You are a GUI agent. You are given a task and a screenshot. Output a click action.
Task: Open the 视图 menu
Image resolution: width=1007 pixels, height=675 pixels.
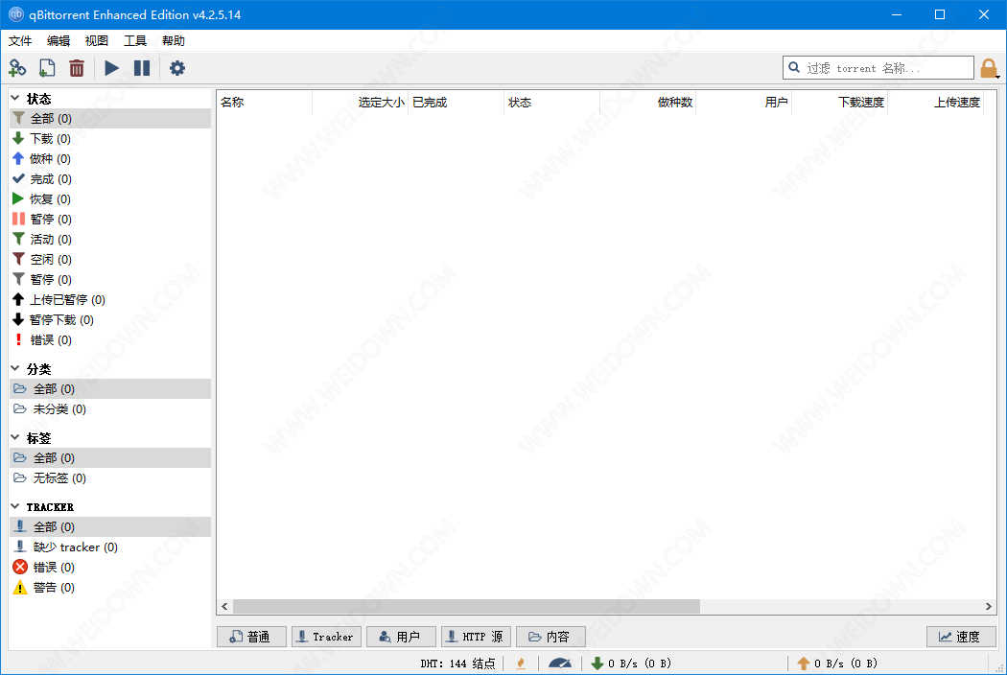coord(97,41)
